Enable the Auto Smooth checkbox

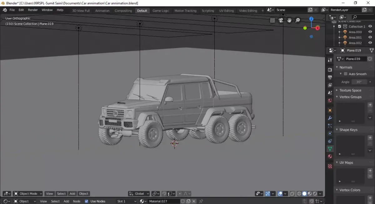(x=345, y=74)
